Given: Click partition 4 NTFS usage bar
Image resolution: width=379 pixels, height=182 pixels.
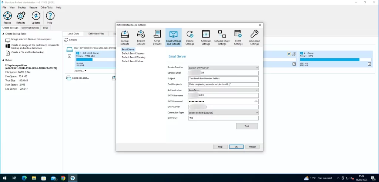Looking at the screenshot, I should coord(335,60).
